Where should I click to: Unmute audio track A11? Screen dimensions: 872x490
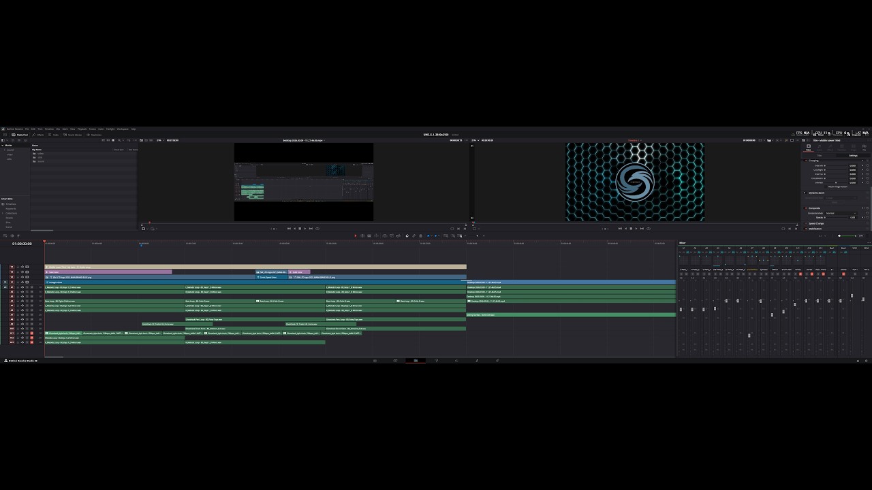[x=31, y=333]
